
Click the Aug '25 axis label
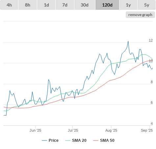pos(111,130)
